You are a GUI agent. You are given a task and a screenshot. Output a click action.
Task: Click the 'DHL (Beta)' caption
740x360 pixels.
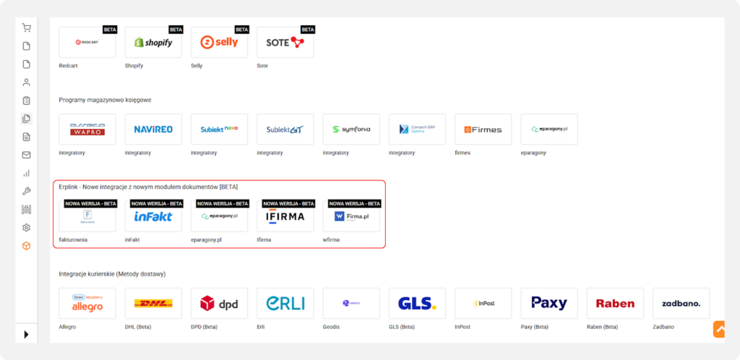click(138, 327)
